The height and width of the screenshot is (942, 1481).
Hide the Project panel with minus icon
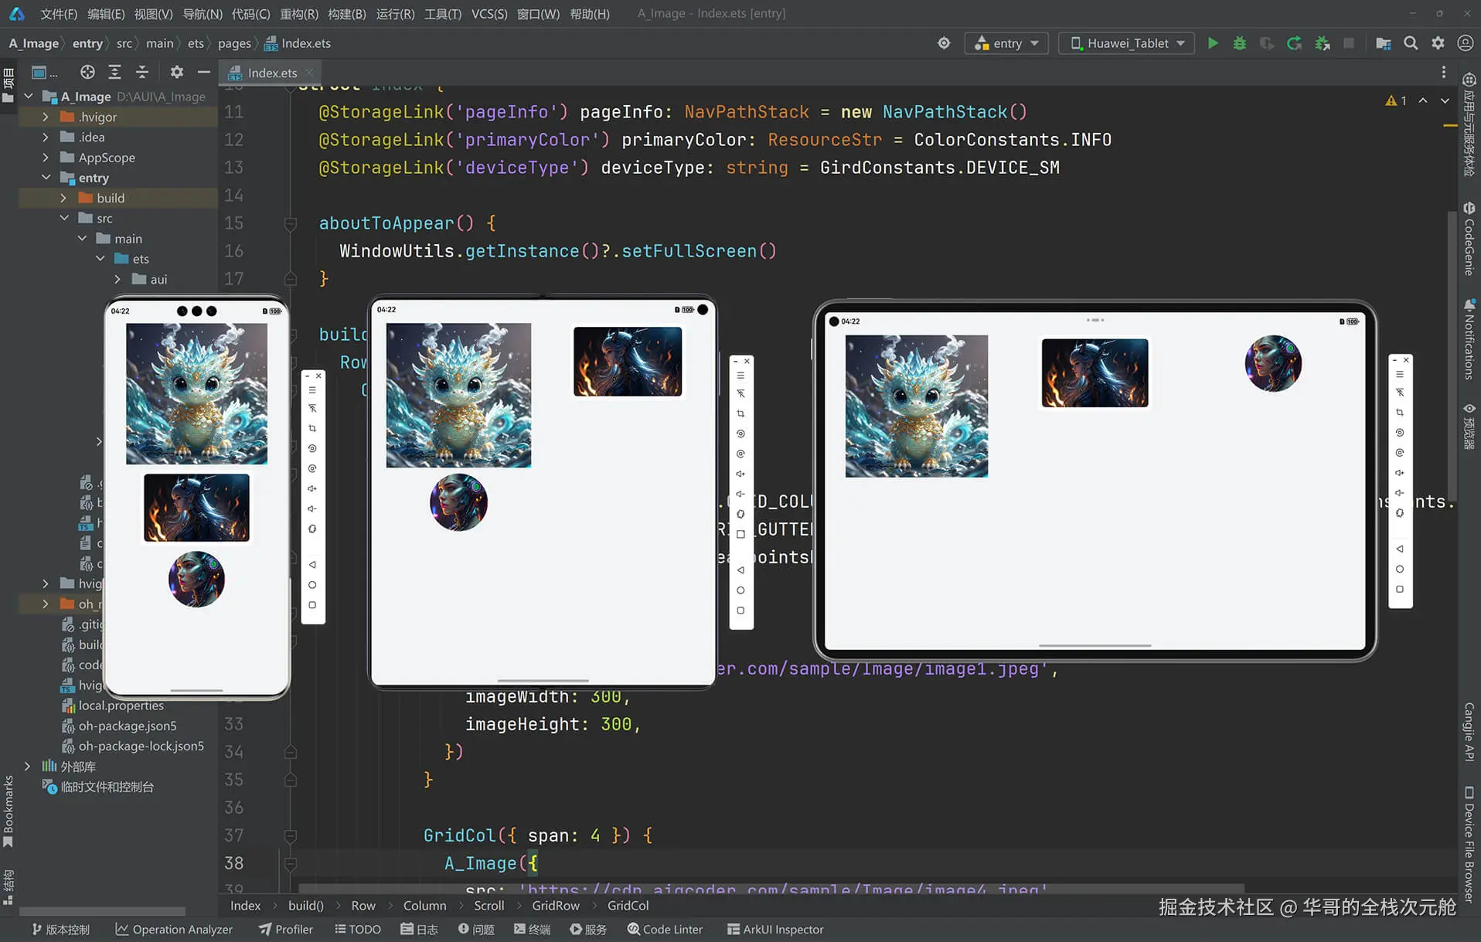point(203,72)
